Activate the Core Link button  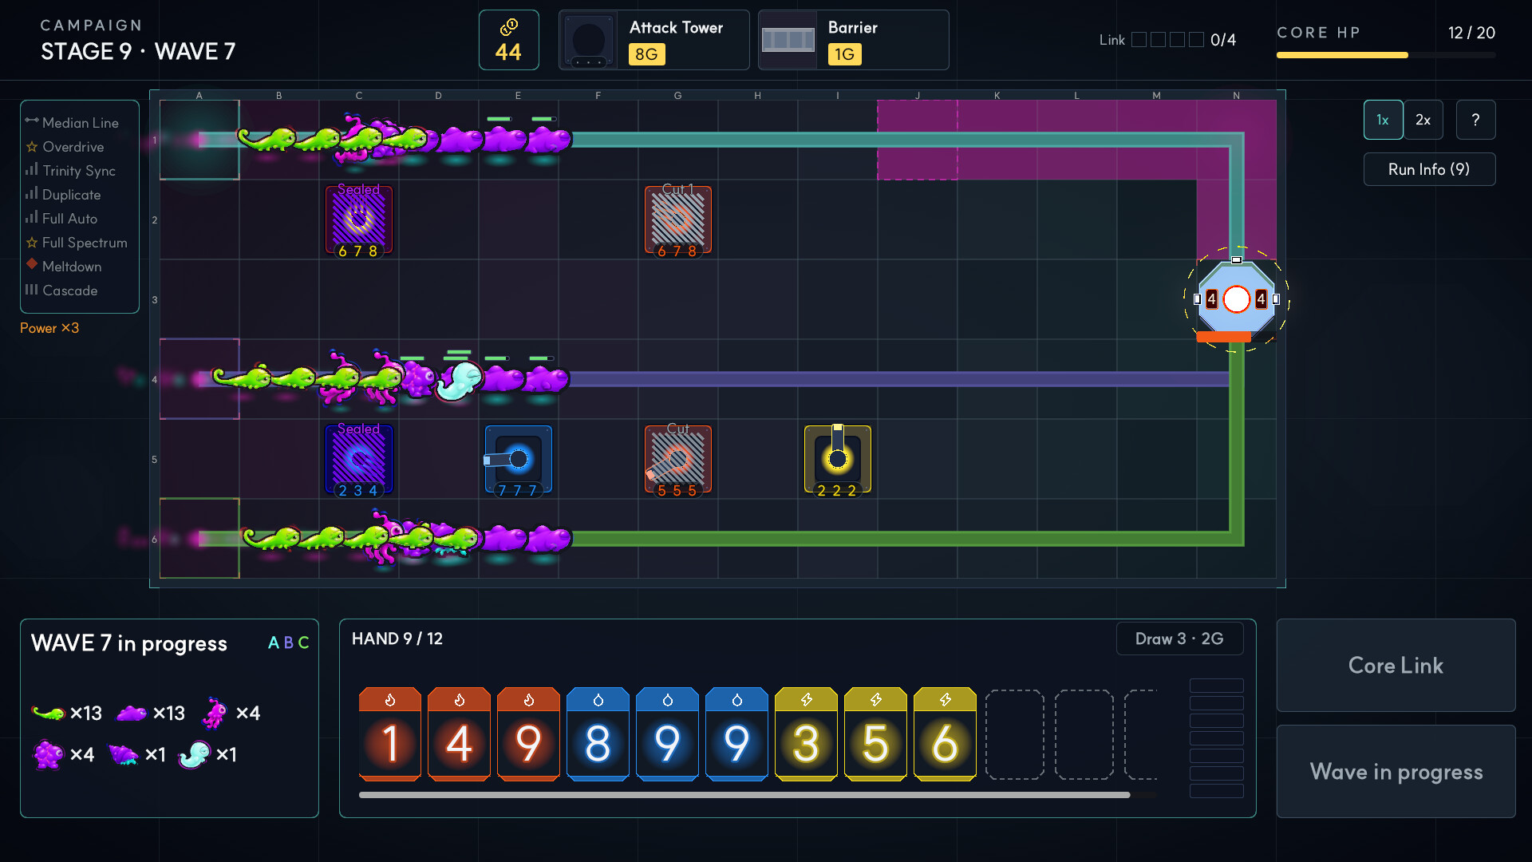(1396, 665)
